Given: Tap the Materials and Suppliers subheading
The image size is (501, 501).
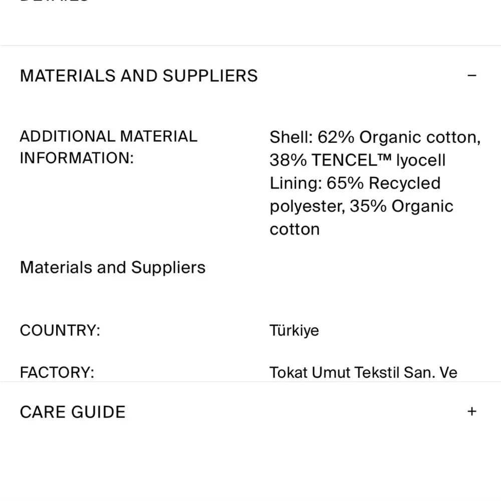Looking at the screenshot, I should (x=113, y=268).
